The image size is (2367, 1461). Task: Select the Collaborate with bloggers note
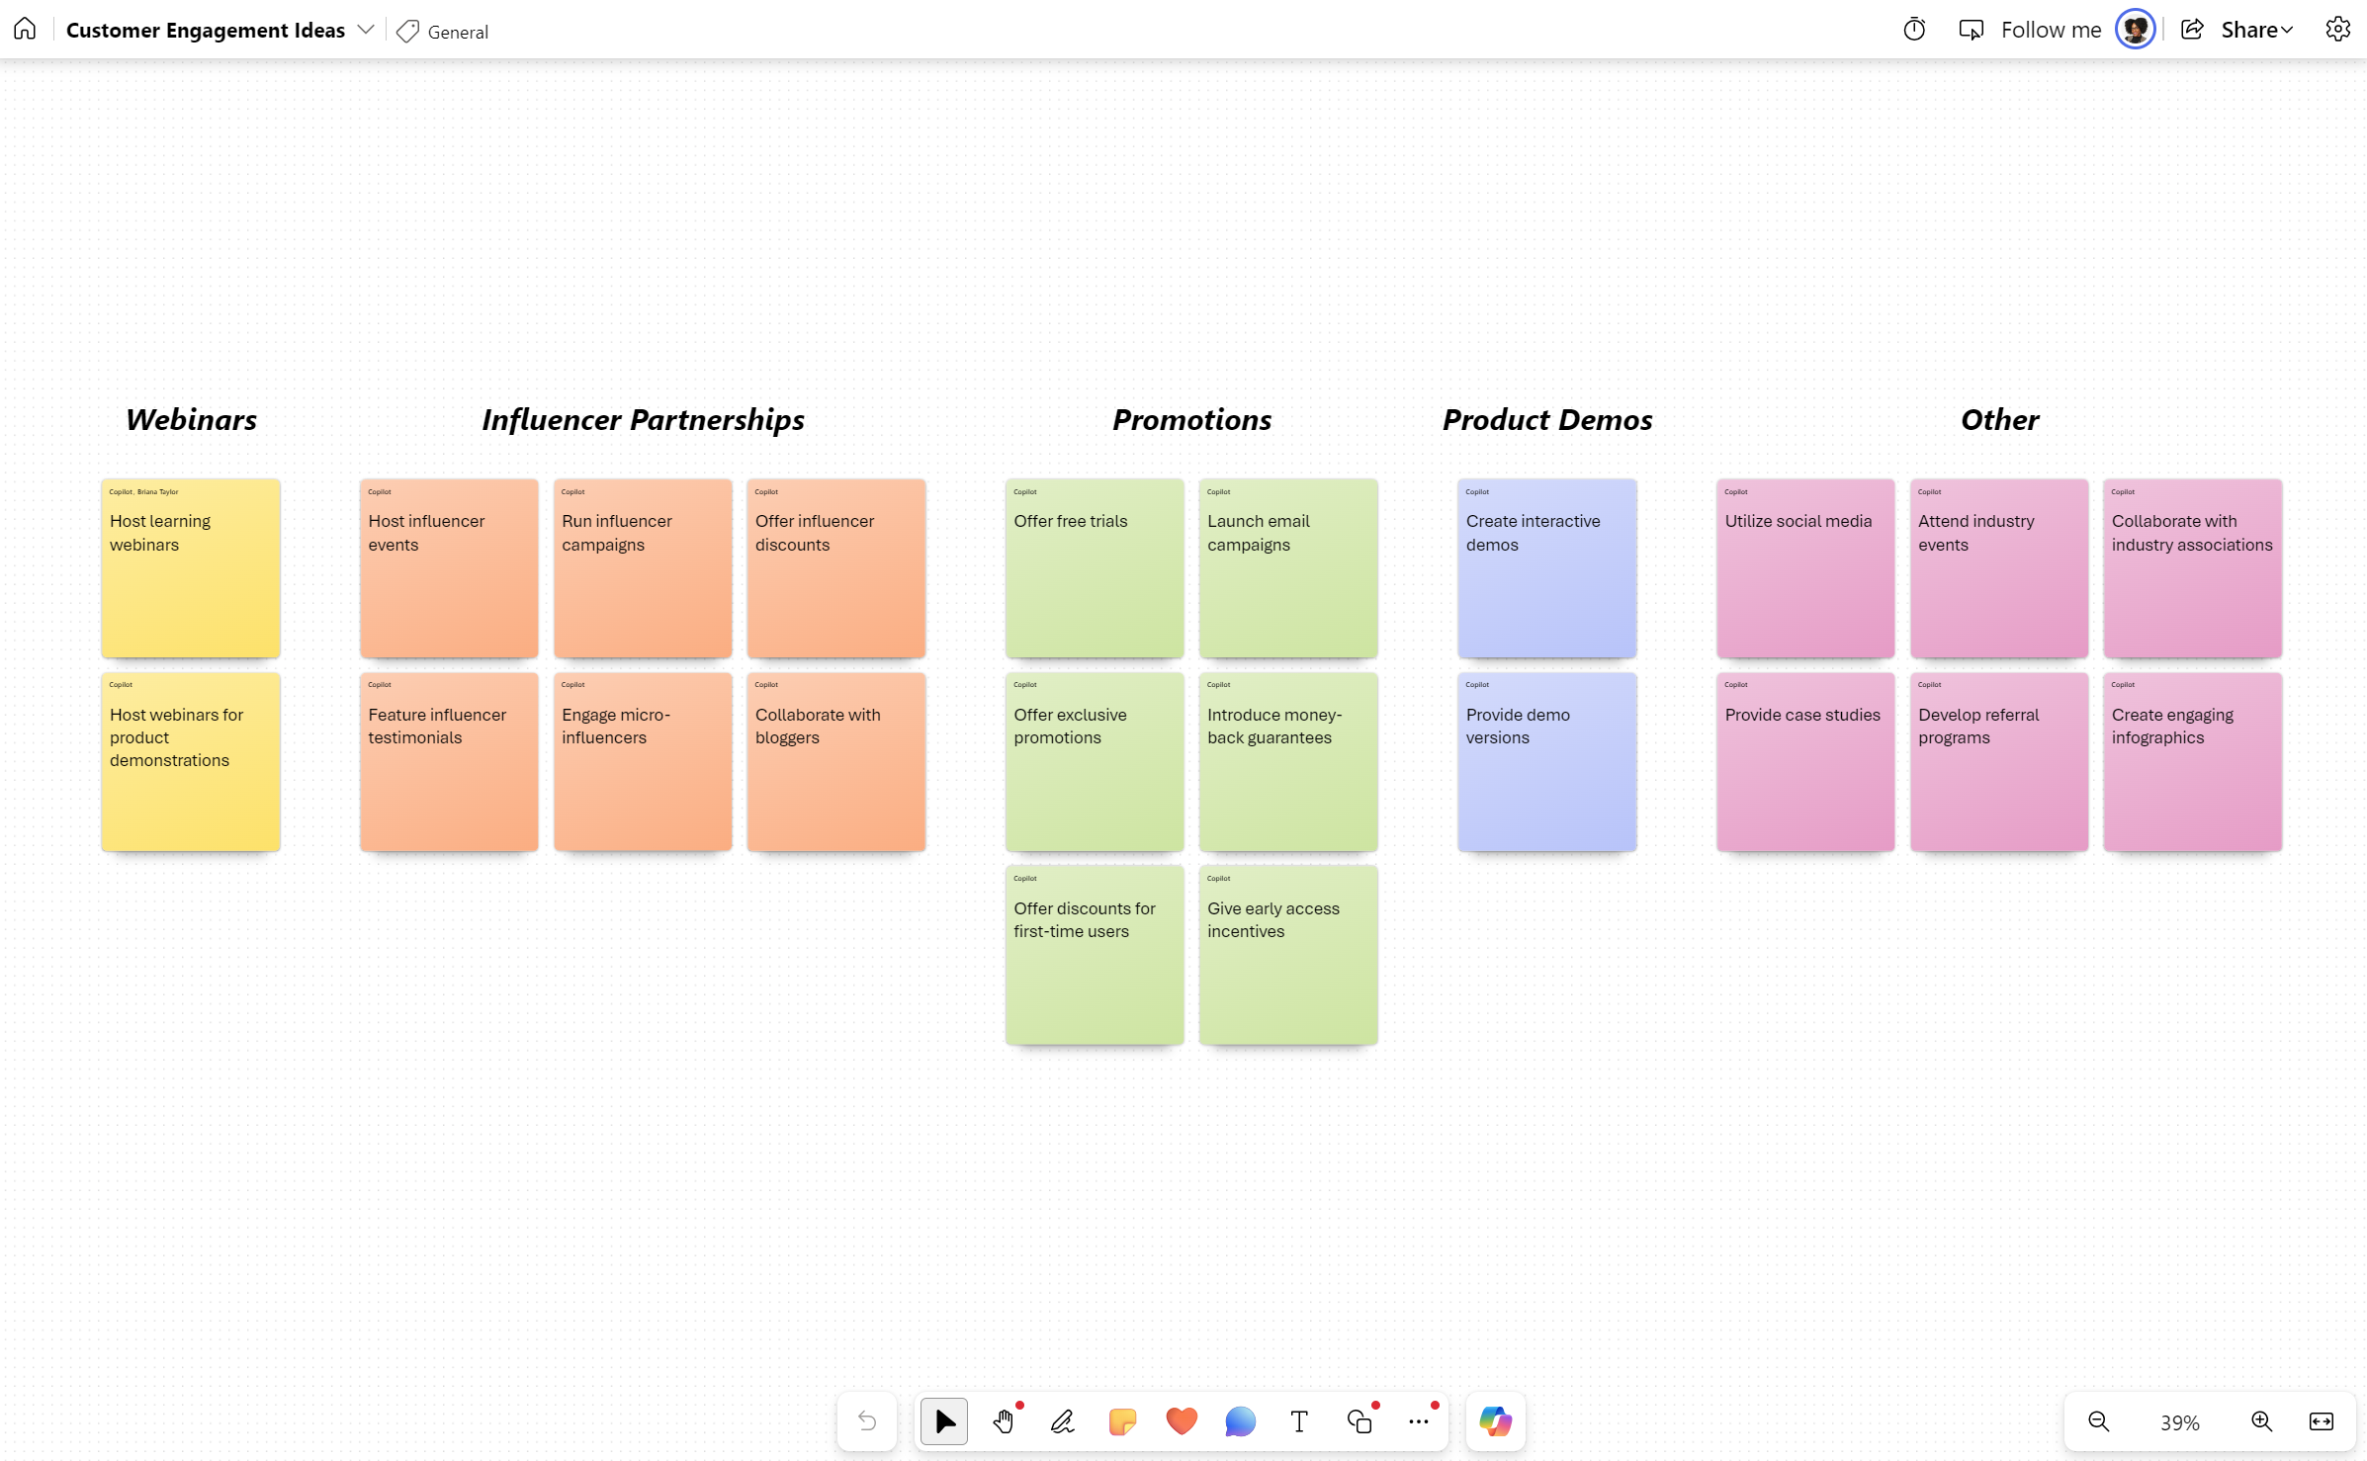click(836, 762)
